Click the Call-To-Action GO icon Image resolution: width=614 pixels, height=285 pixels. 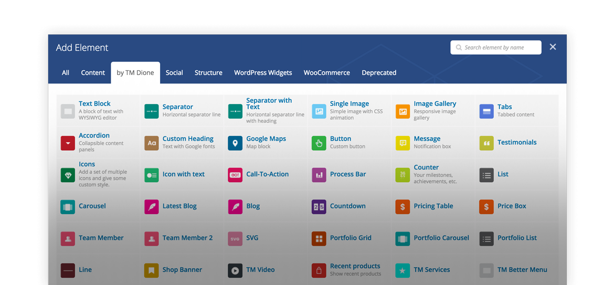[235, 175]
